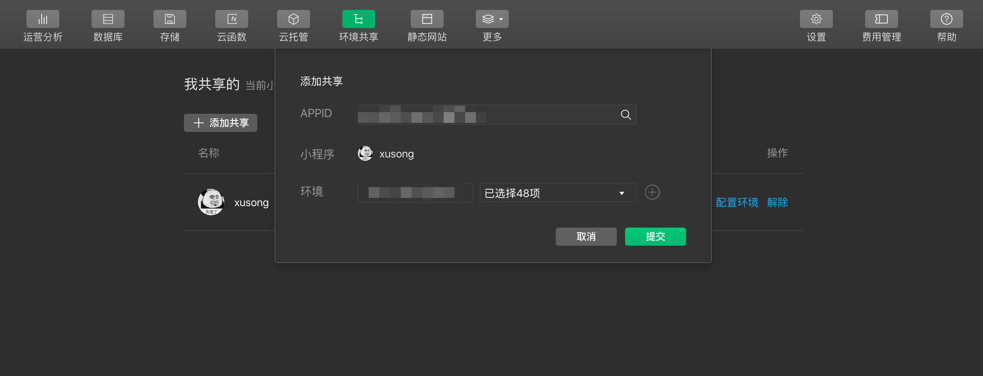Click the APPID search magnifier icon

(x=626, y=115)
